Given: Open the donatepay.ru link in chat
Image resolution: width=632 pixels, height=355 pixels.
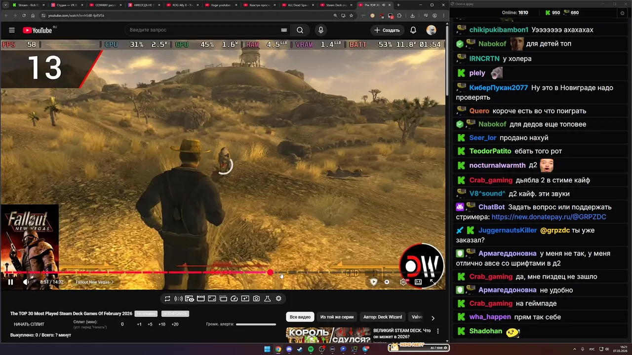Looking at the screenshot, I should pos(549,217).
